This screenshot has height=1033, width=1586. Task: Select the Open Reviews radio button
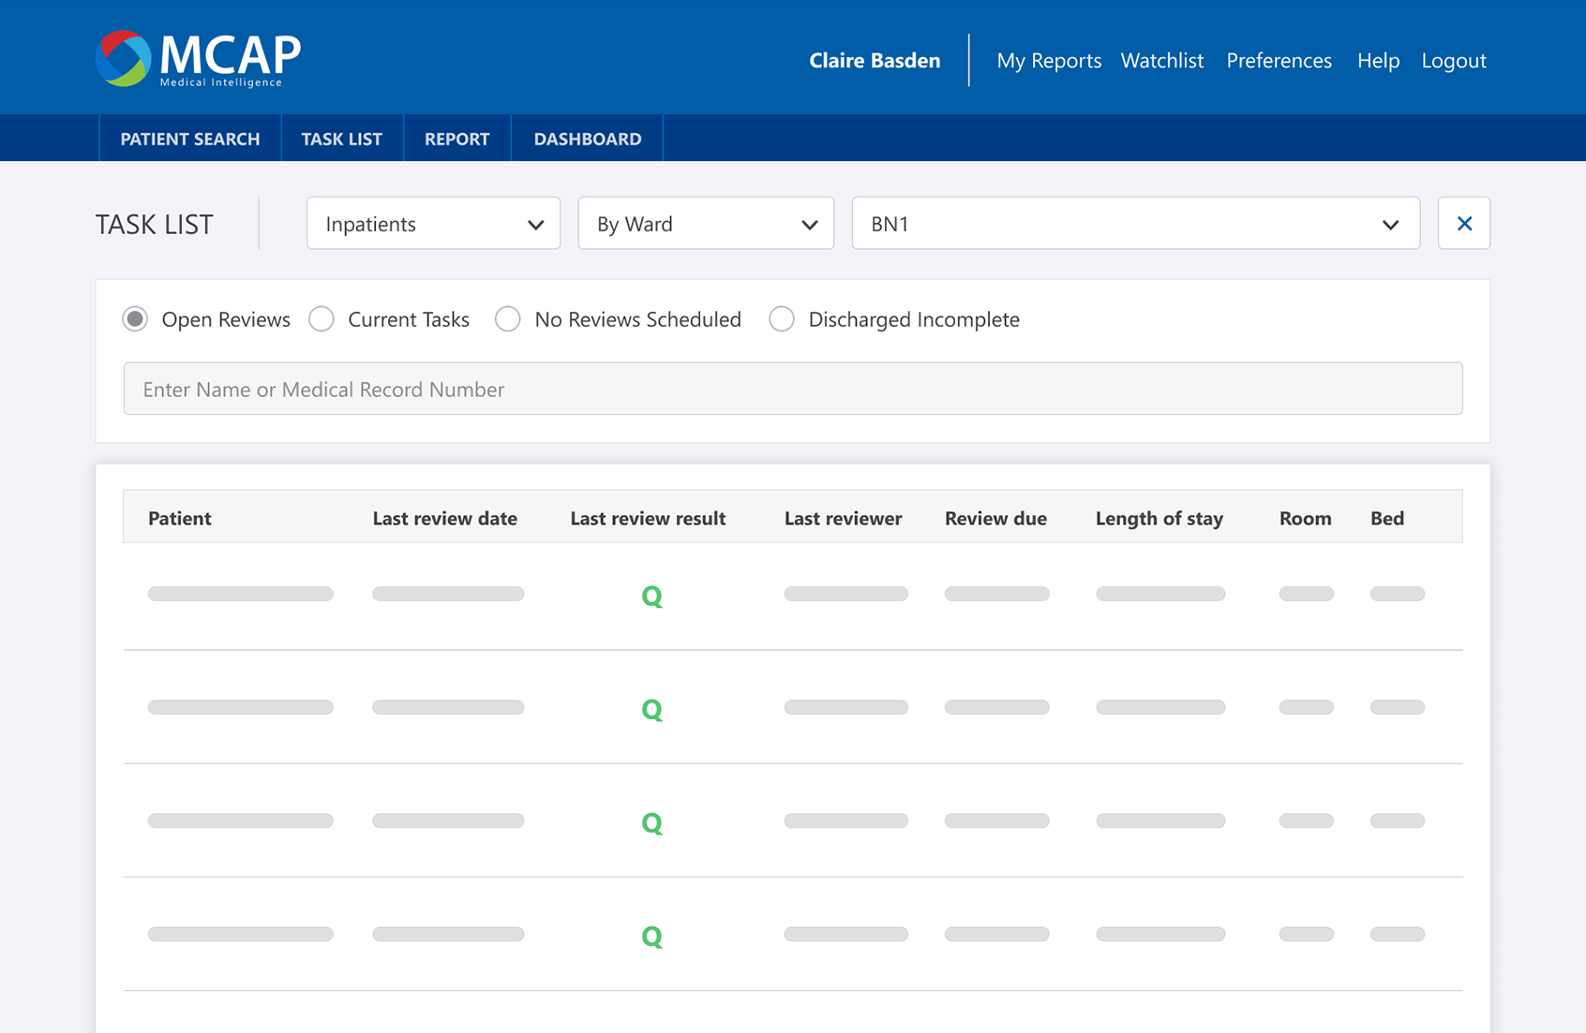(135, 319)
